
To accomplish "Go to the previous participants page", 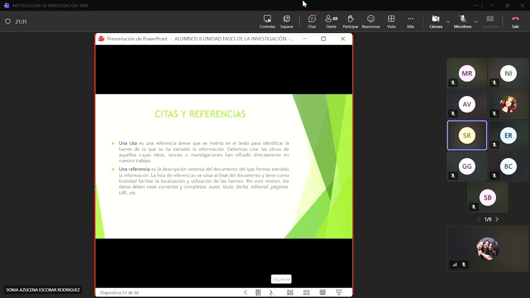I will (x=479, y=219).
